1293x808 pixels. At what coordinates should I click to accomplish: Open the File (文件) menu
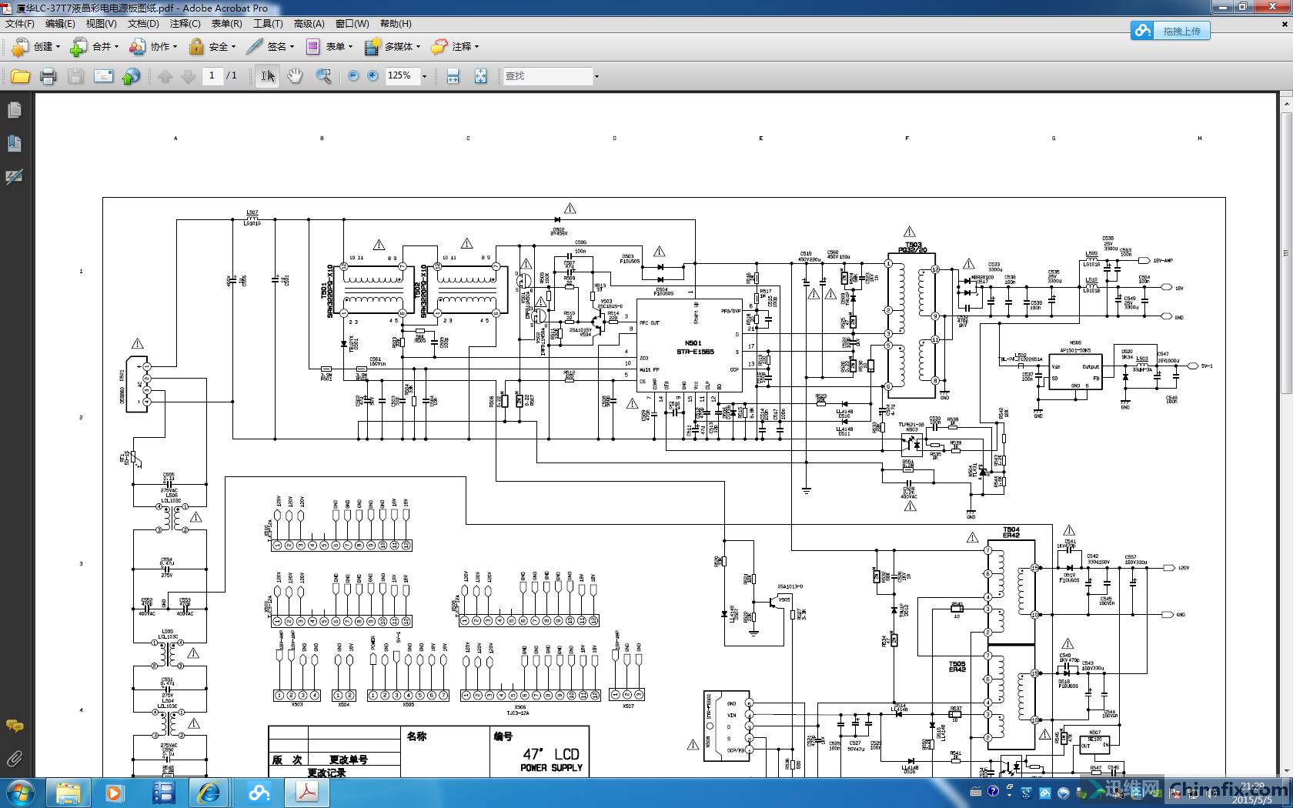click(19, 24)
